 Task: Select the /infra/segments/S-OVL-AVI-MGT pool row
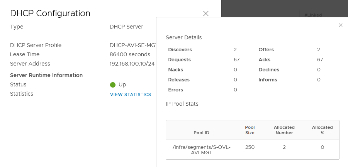click(253, 150)
